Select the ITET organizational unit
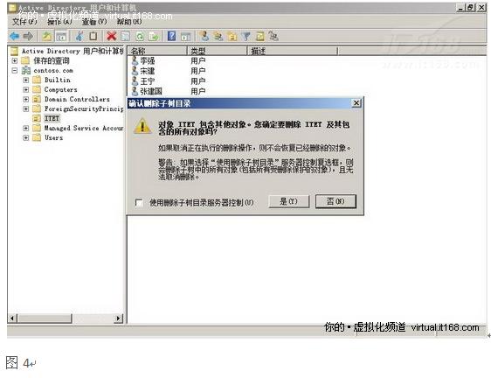Viewport: 491px width, 378px height. tap(52, 118)
